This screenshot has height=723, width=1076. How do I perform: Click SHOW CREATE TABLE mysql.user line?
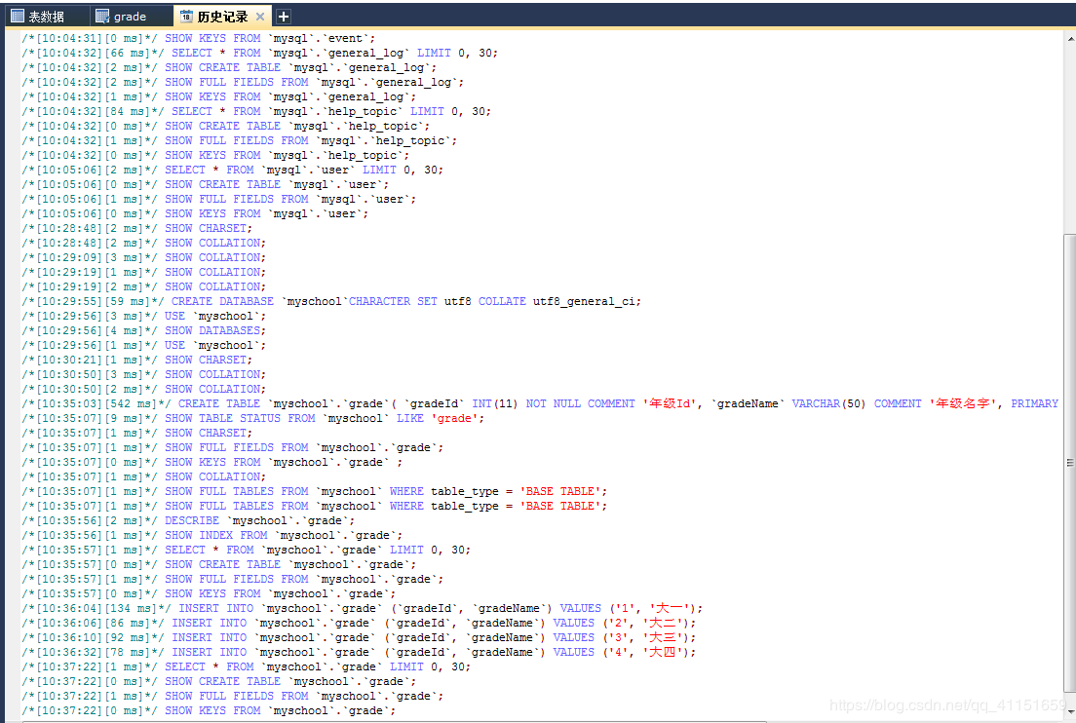click(206, 184)
